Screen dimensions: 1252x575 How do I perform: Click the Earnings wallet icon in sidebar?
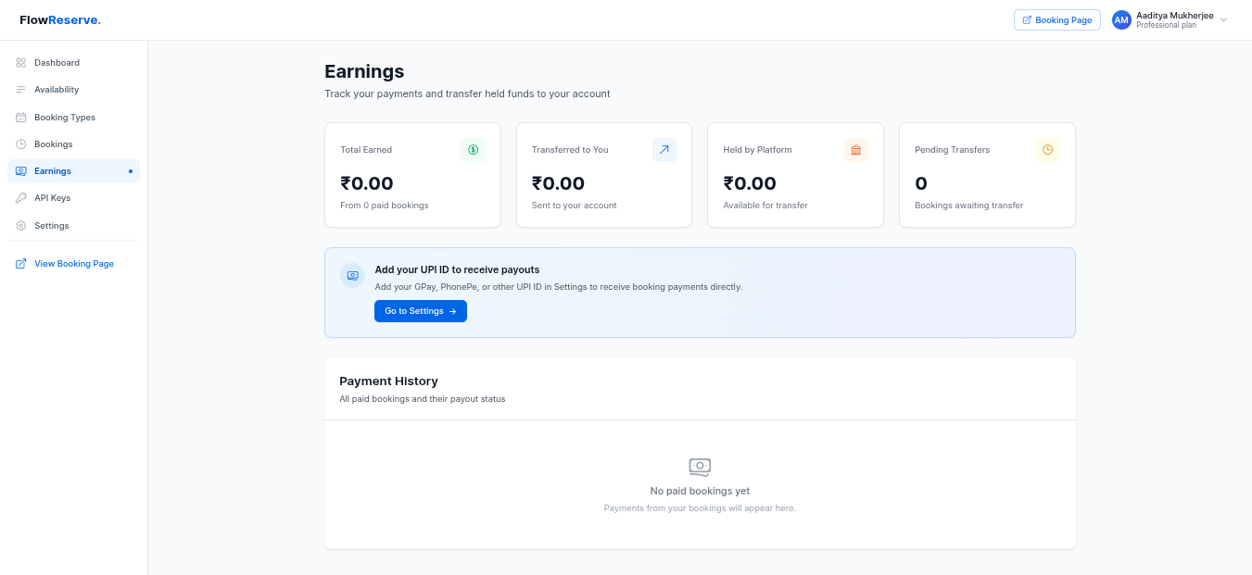tap(21, 170)
